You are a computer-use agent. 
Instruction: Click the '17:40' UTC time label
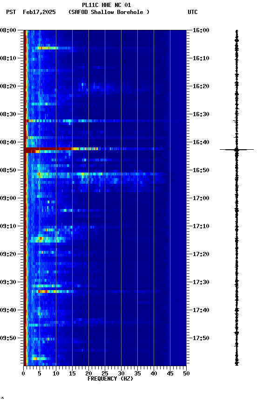coord(201,310)
